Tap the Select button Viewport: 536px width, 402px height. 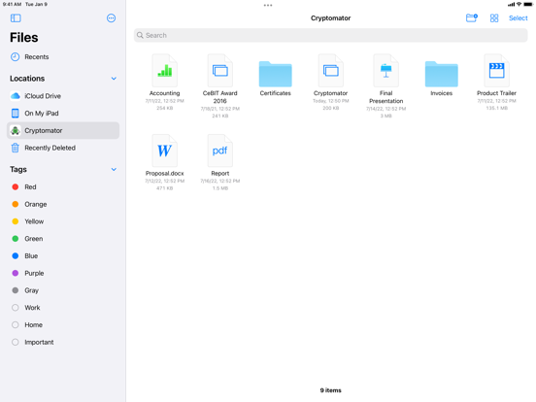pos(518,18)
